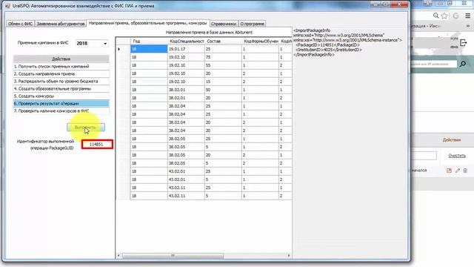Image resolution: width=474 pixels, height=267 pixels.
Task: Click the logout exit icon in browser page
Action: coord(463,43)
